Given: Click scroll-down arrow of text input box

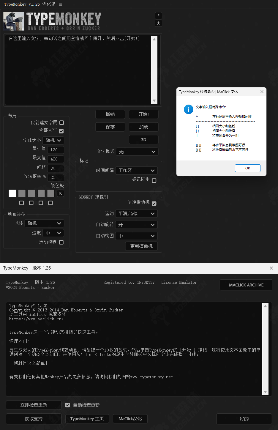Looking at the screenshot, I should [154, 101].
